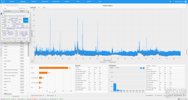Screen dimensions: 188x100
Task: Enable the Range slider toggle
Action: (x=184, y=96)
